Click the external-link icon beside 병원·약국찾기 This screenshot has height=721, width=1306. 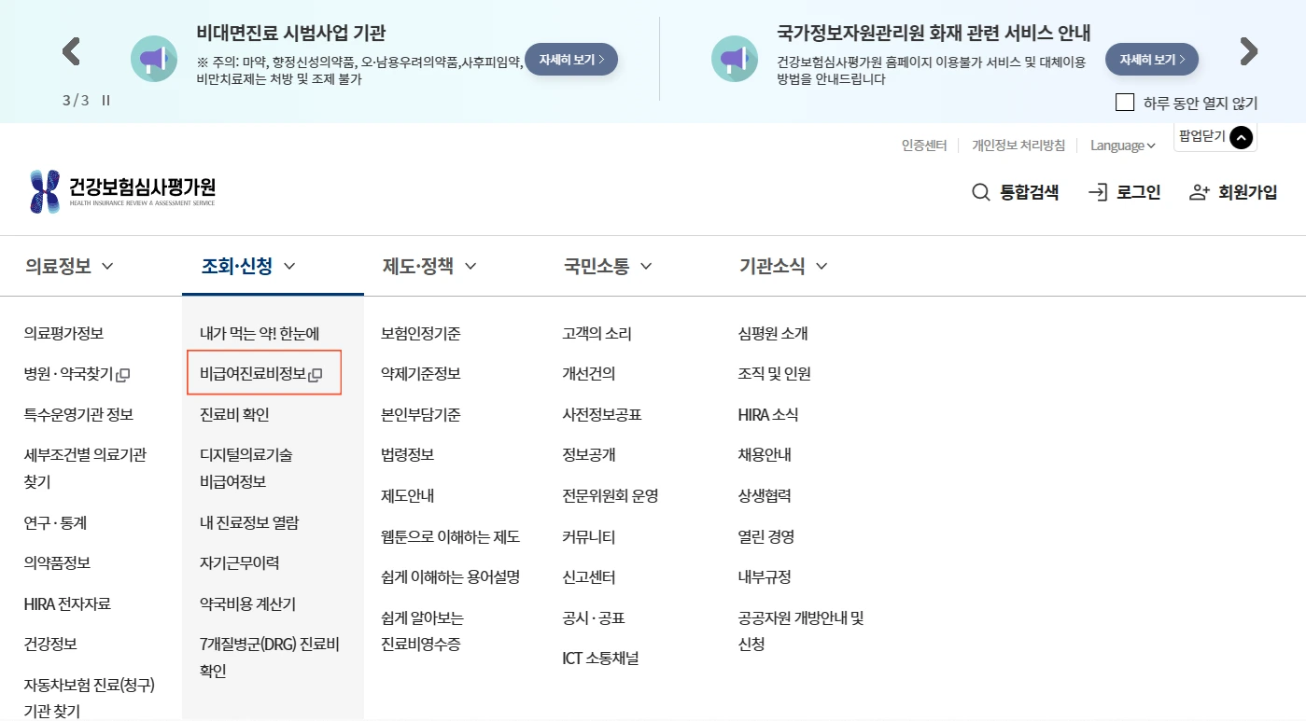(123, 374)
